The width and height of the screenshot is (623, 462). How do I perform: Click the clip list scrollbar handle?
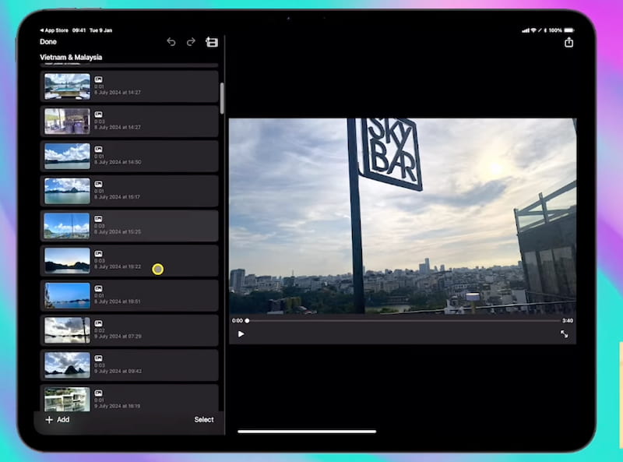click(x=222, y=98)
